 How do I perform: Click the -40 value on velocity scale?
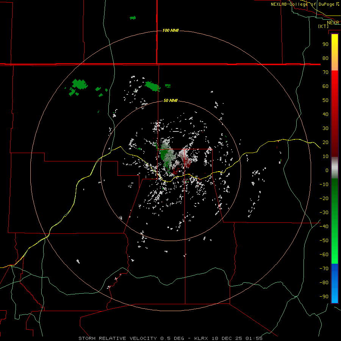tap(324, 227)
